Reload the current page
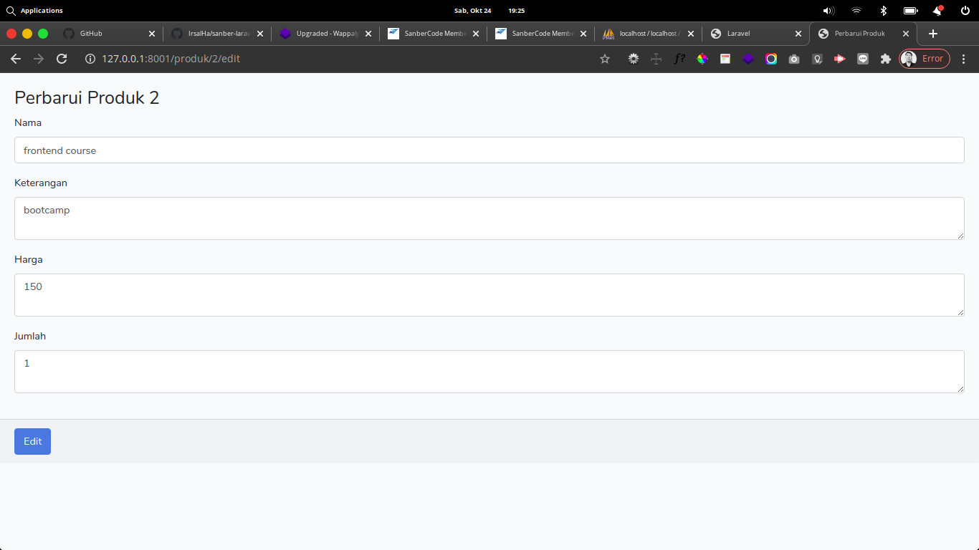Image resolution: width=979 pixels, height=550 pixels. click(62, 59)
